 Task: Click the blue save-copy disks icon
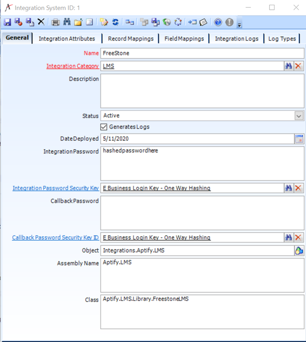[x=155, y=22]
